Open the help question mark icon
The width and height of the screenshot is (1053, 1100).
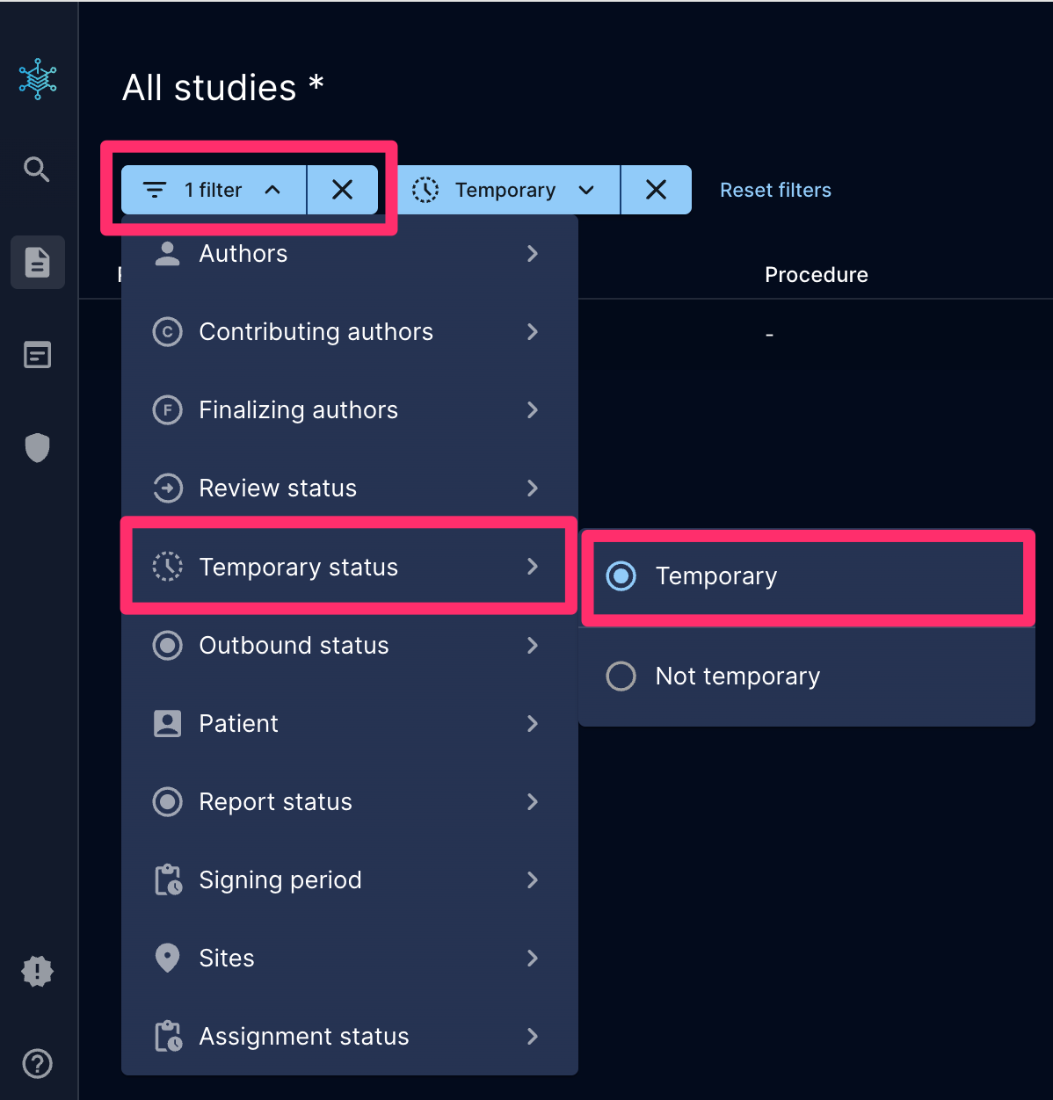(38, 1064)
